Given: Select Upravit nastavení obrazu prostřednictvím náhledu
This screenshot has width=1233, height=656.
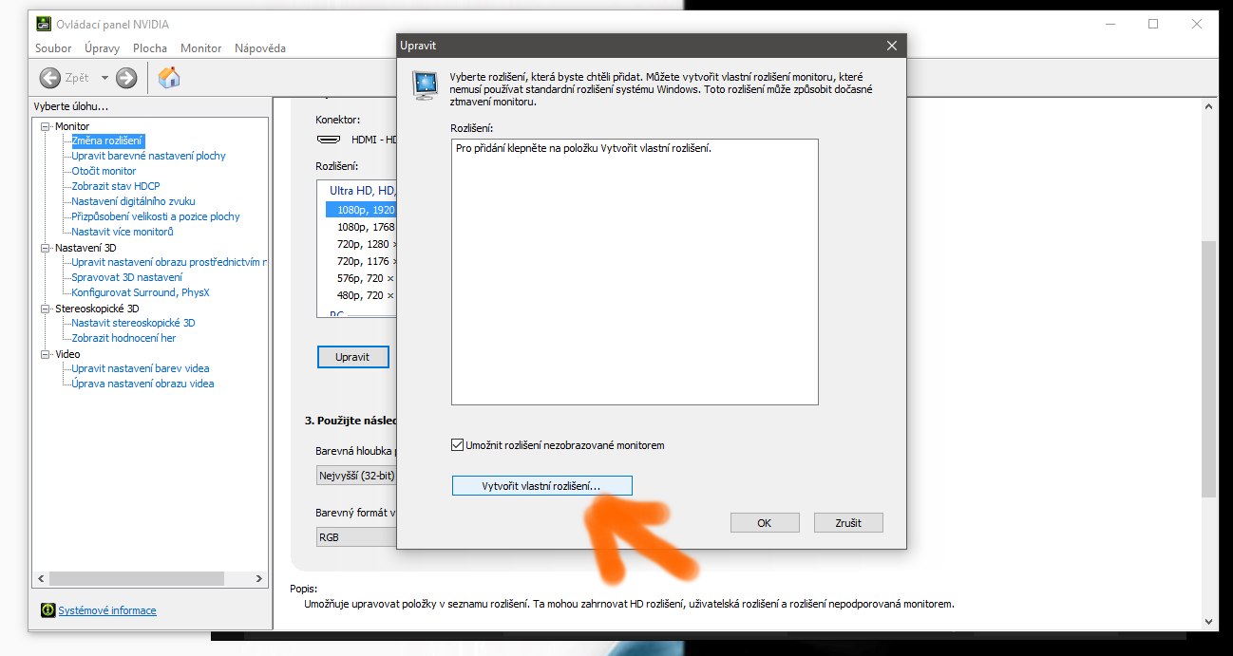Looking at the screenshot, I should 169,262.
